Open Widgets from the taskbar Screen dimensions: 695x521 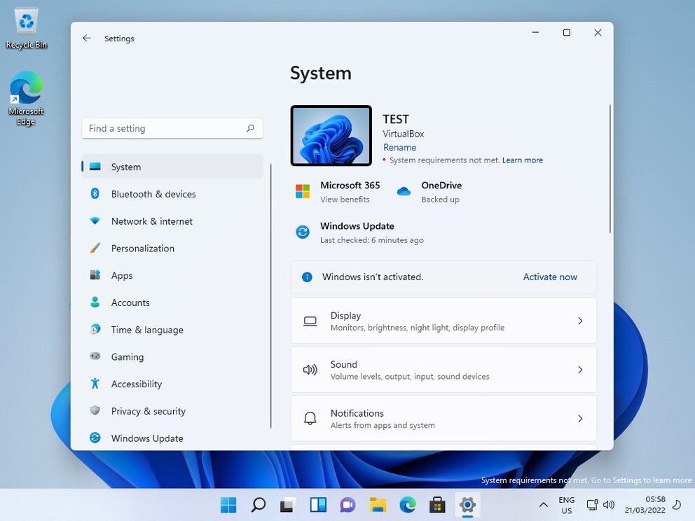(x=318, y=505)
